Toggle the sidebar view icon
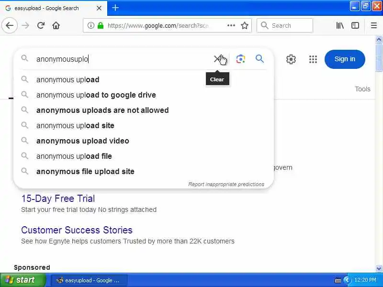Viewport: 383px width, 287px height. (x=355, y=25)
